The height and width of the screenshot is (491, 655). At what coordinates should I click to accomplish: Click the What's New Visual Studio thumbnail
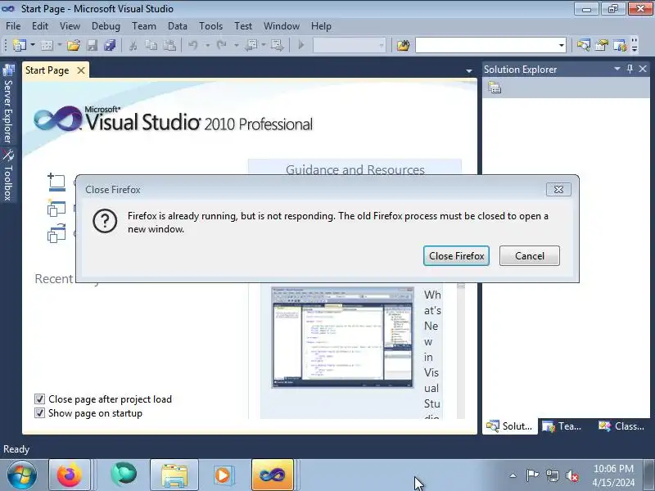pyautogui.click(x=342, y=337)
